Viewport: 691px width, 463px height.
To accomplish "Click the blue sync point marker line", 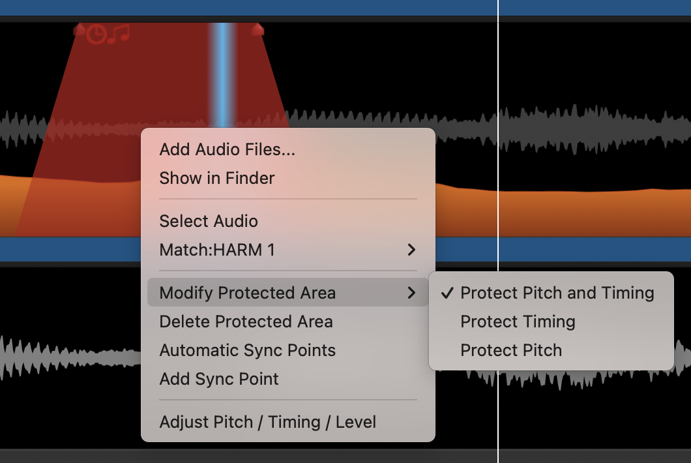I will (223, 72).
